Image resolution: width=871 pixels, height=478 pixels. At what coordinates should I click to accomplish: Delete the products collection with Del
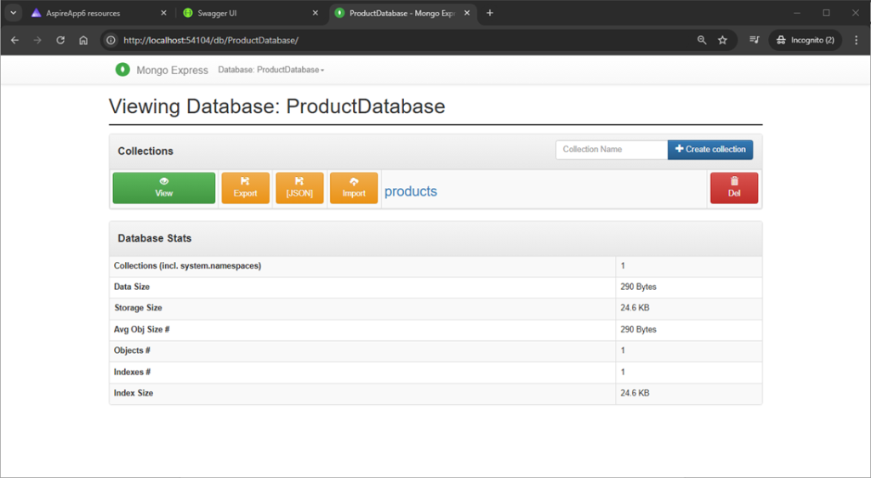tap(734, 188)
